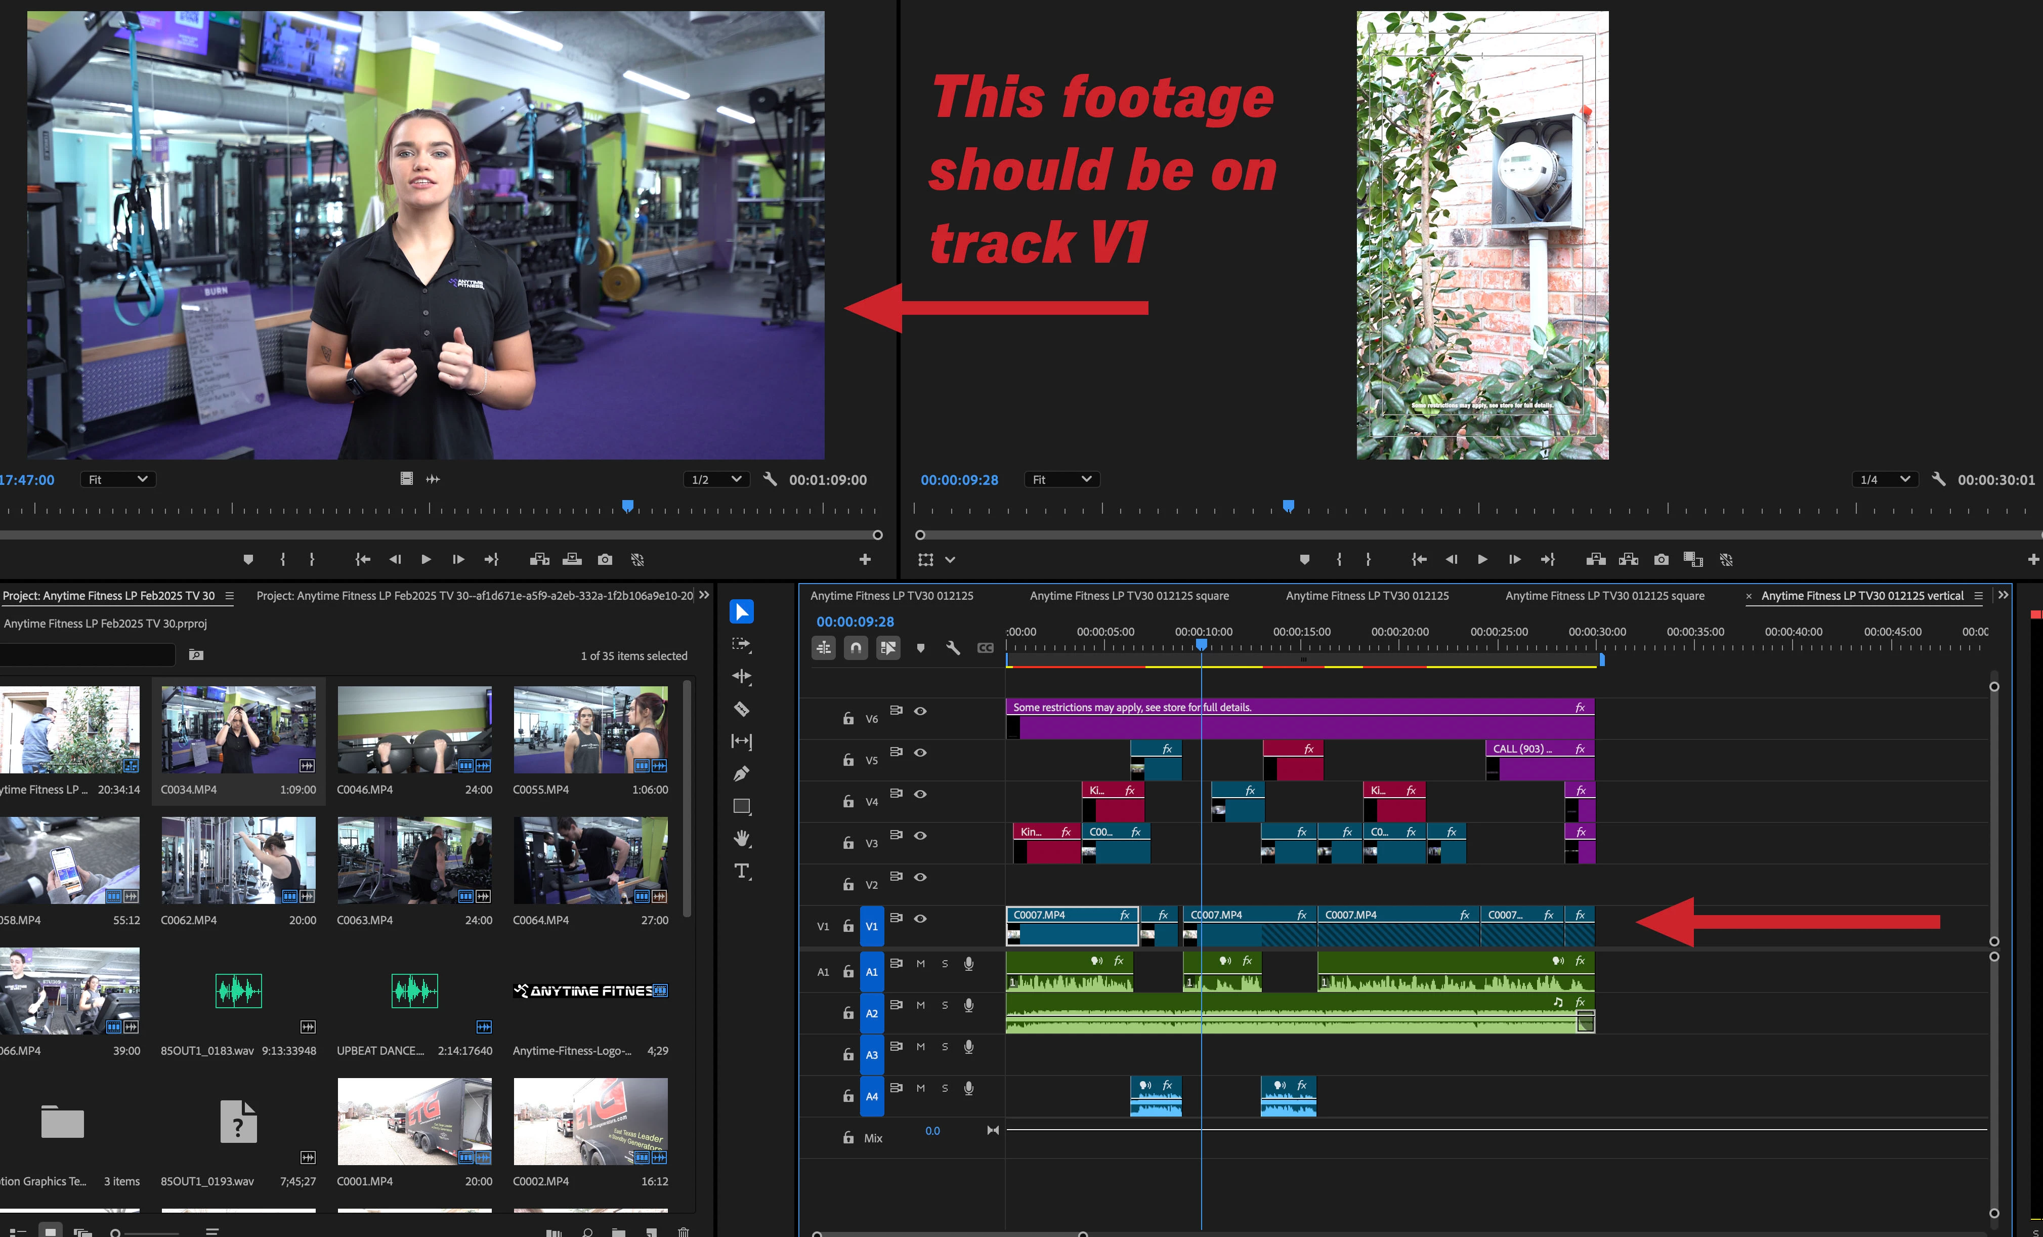The image size is (2043, 1237).
Task: Open Program monitor Fit zoom dropdown
Action: [x=1061, y=479]
